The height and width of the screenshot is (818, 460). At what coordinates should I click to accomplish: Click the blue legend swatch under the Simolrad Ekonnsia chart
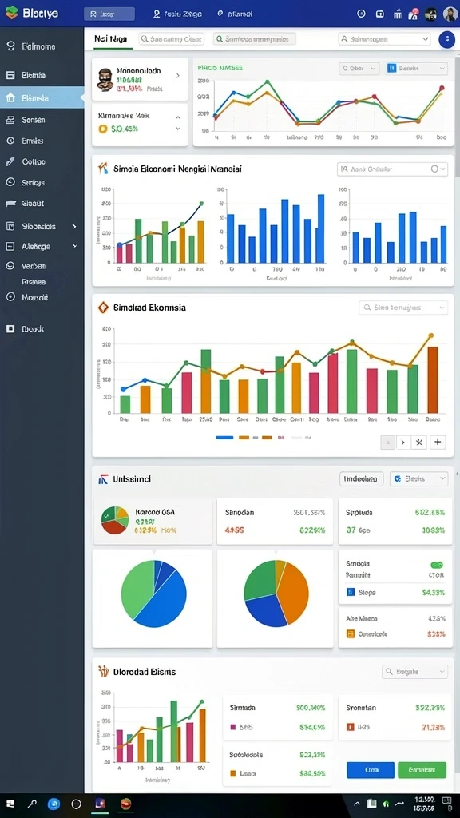point(224,438)
